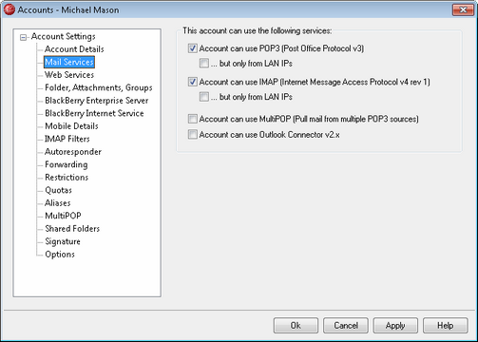Open Help for this dialog

tap(445, 326)
